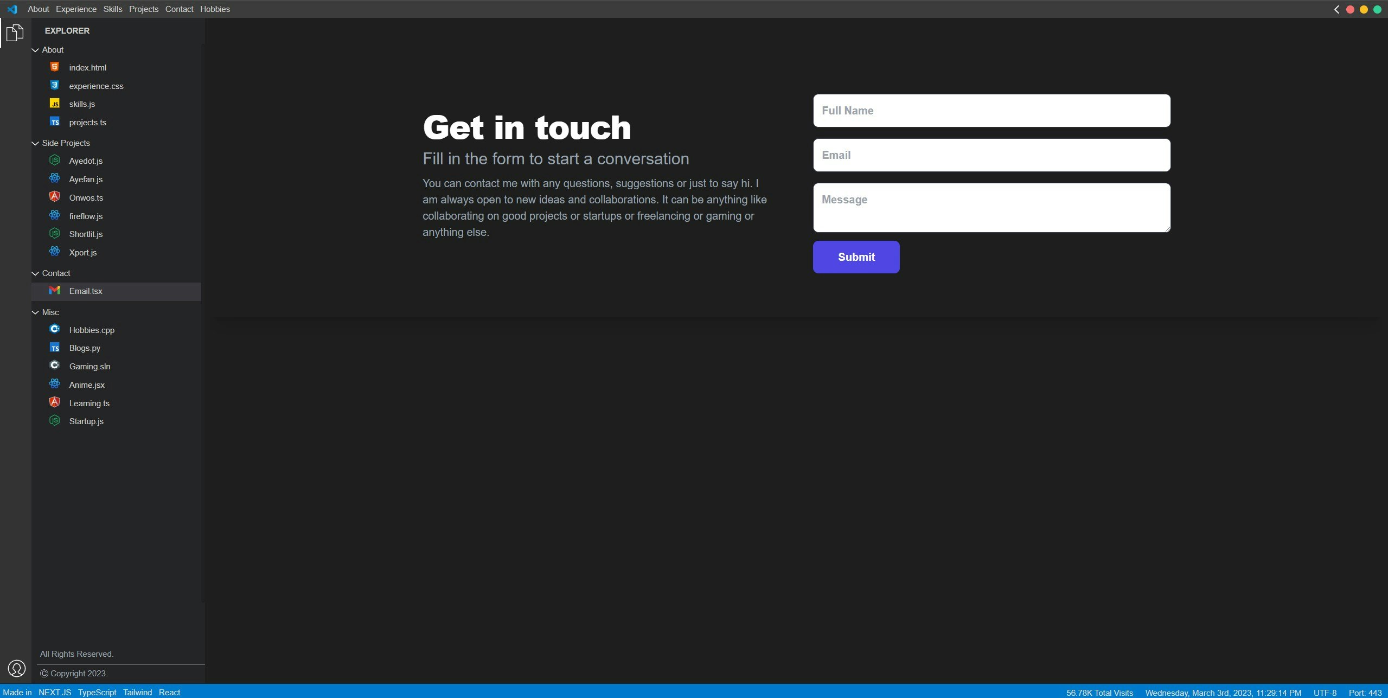Click the TS icon beside Blogs.py

[55, 347]
